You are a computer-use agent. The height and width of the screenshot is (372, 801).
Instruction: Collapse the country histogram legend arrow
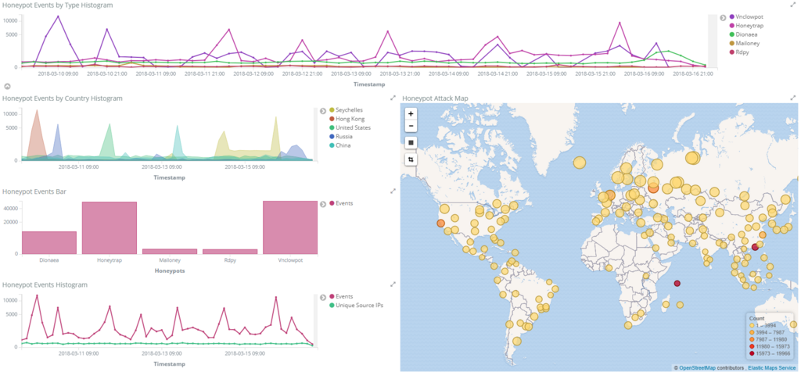323,111
